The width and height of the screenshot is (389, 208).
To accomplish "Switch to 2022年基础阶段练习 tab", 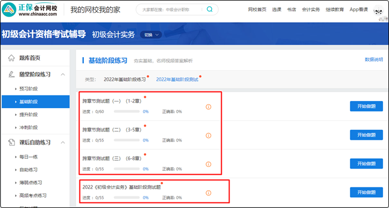I will point(125,79).
